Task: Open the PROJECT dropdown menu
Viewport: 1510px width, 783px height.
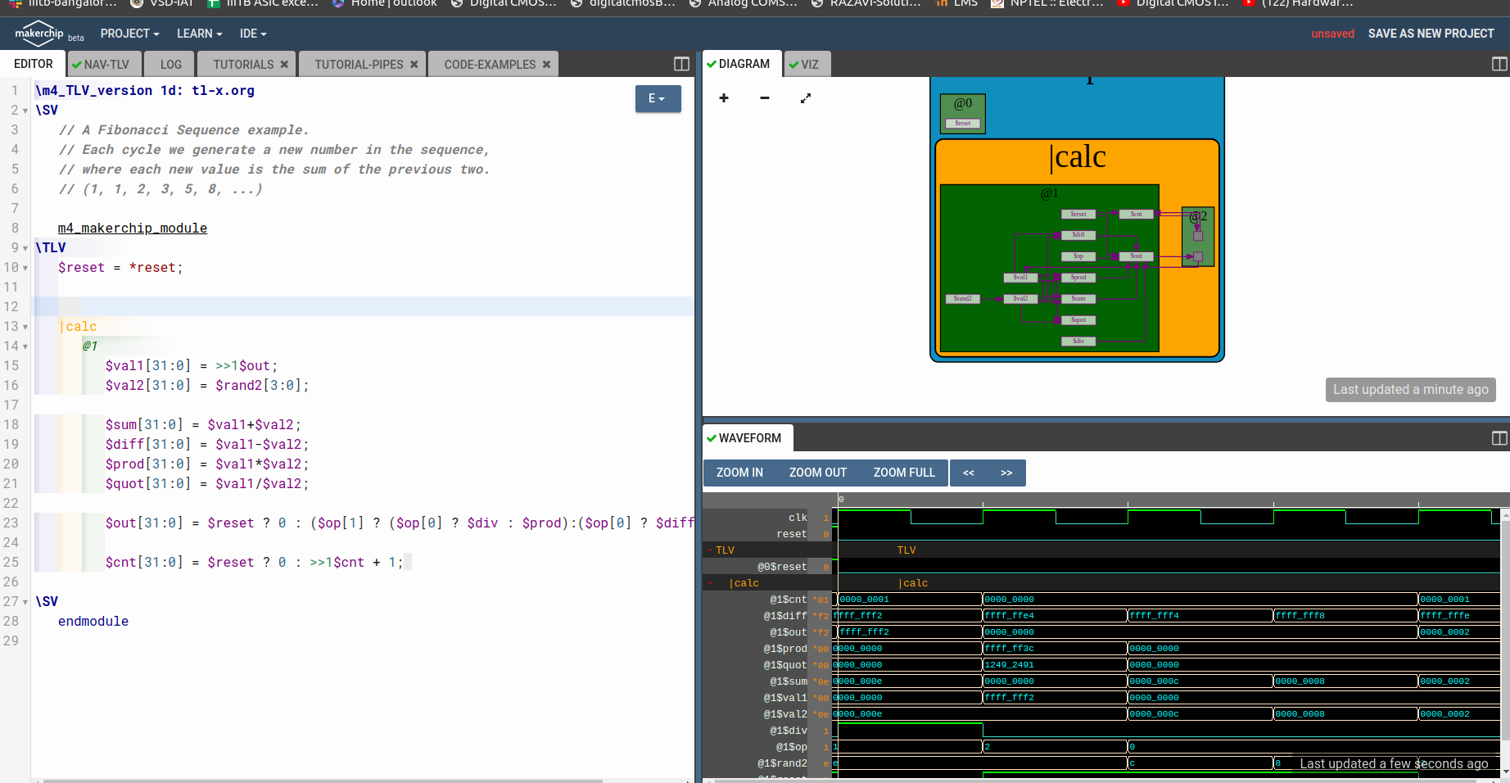Action: [129, 34]
